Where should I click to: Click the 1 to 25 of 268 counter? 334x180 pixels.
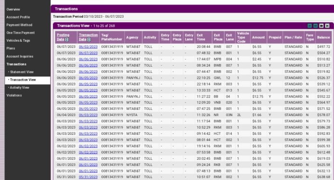[104, 26]
